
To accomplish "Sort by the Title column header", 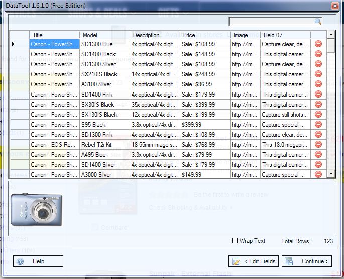I will tap(54, 35).
